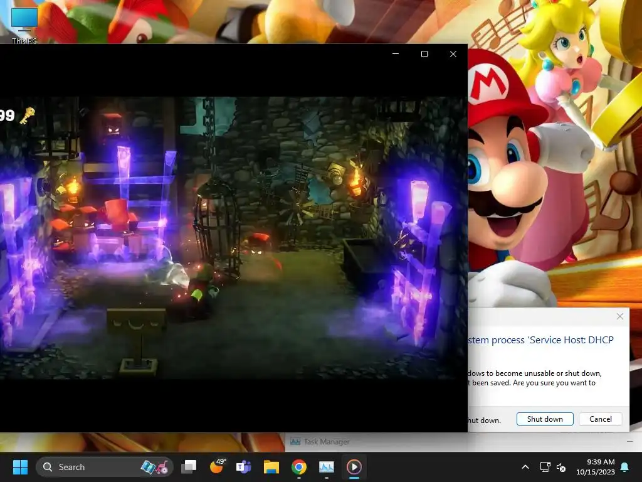This screenshot has height=482, width=642.
Task: Minimize the media player window
Action: (x=396, y=54)
